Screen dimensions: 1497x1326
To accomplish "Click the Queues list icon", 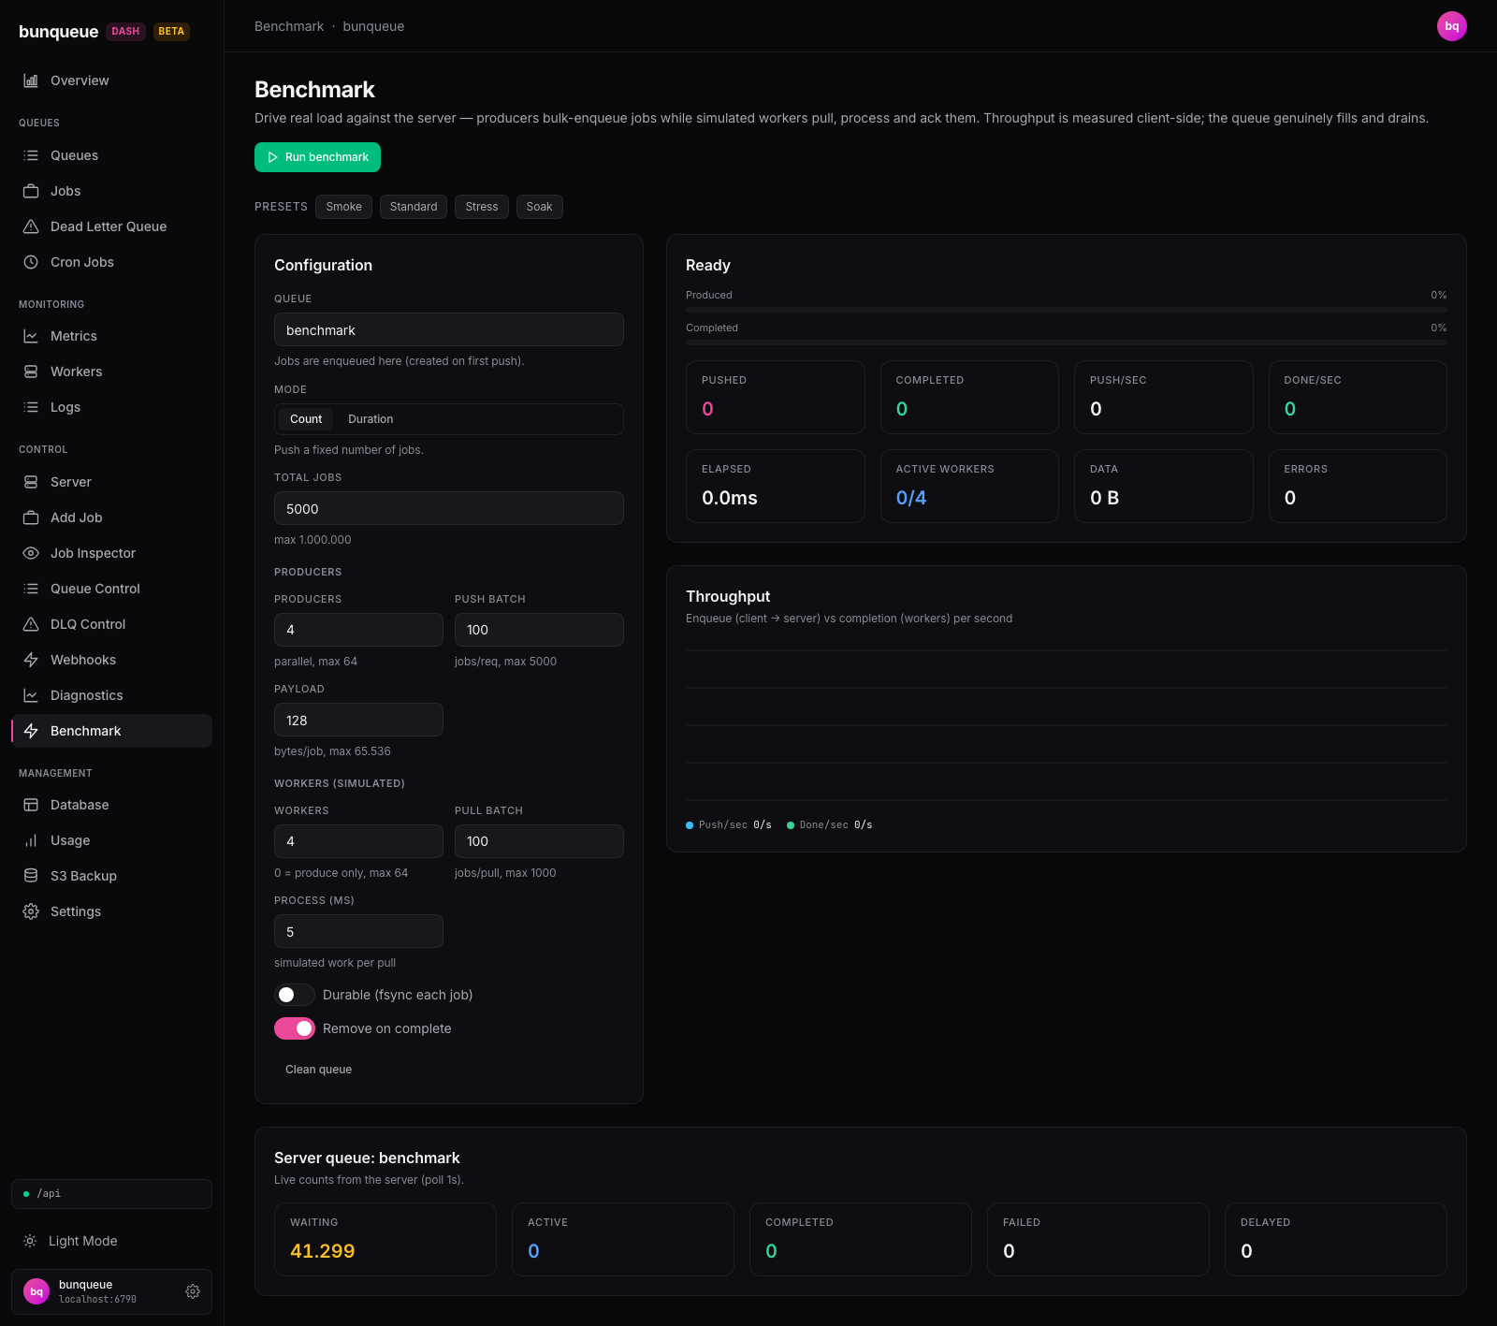I will coord(31,155).
